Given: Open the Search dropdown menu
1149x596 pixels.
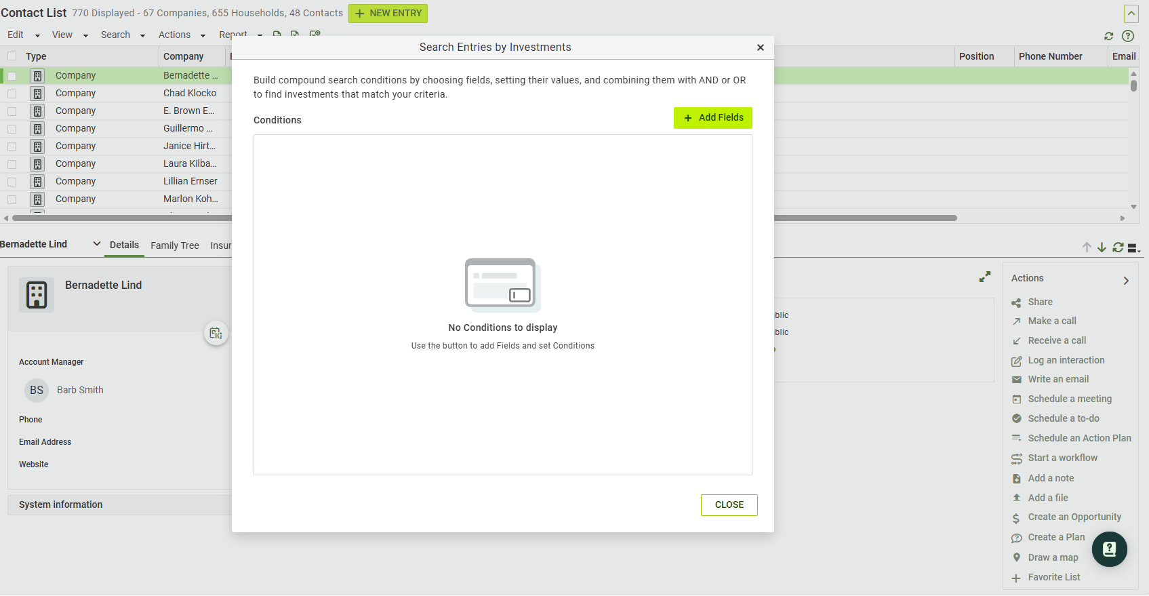Looking at the screenshot, I should (123, 35).
